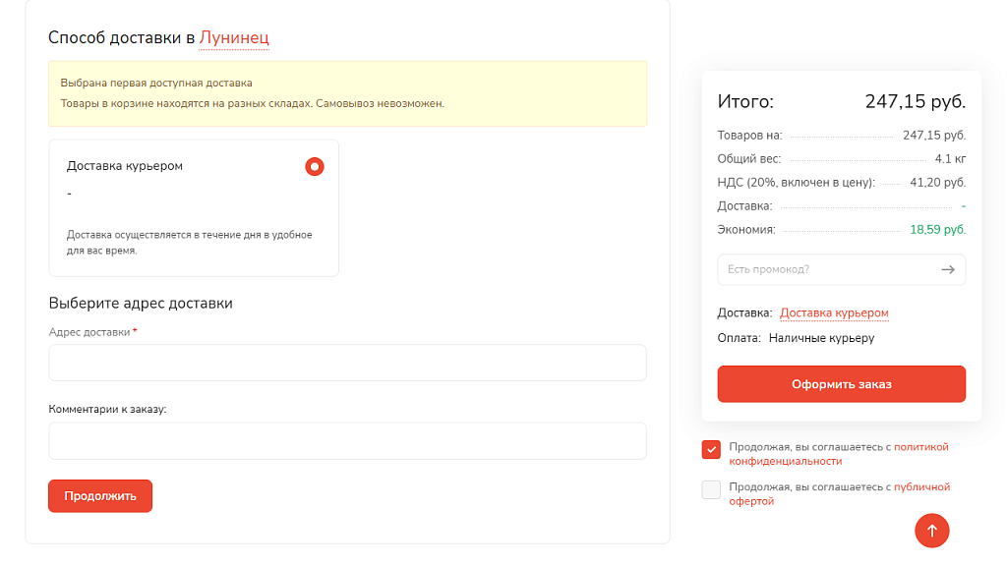Click the Наличные курьеру payment method text
The image size is (1007, 566).
pos(821,338)
